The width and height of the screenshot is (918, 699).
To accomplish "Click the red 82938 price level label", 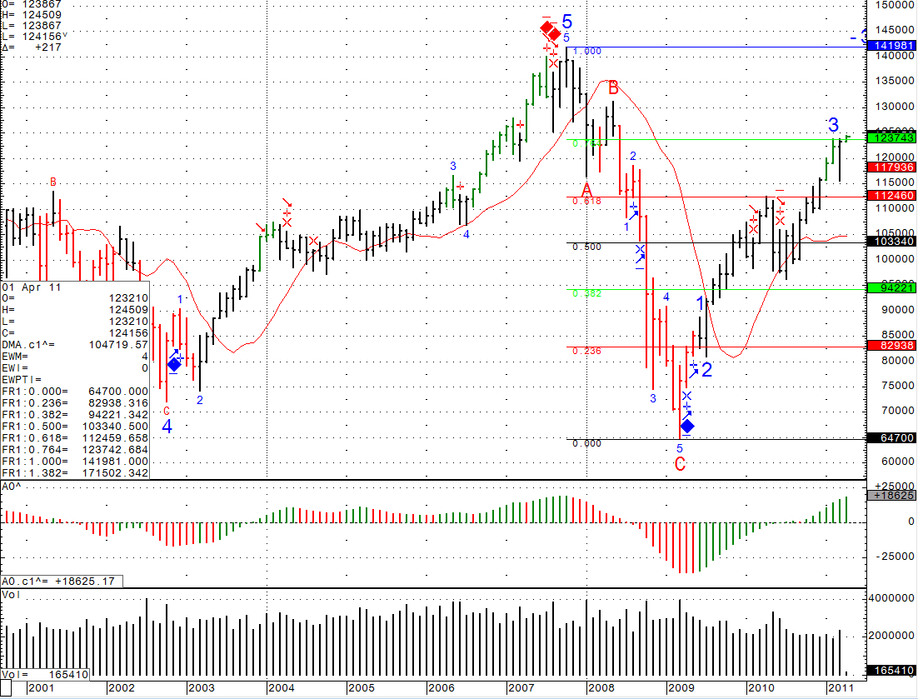I will (x=891, y=345).
